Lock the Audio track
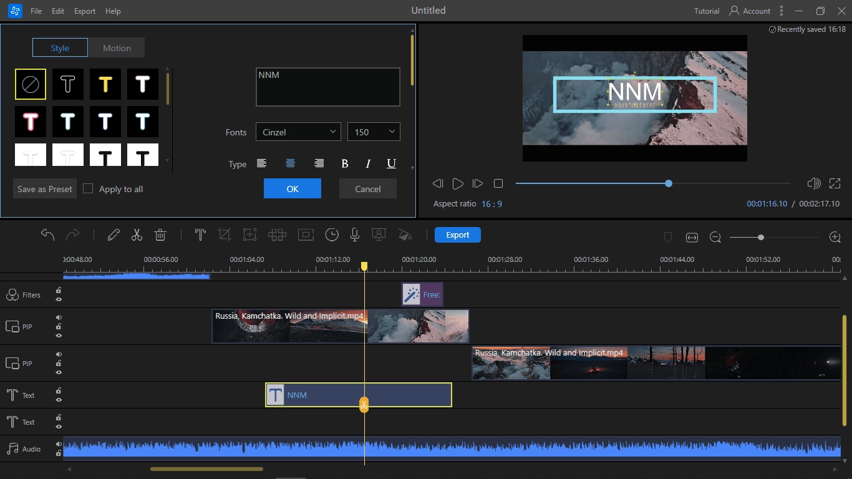 [59, 453]
